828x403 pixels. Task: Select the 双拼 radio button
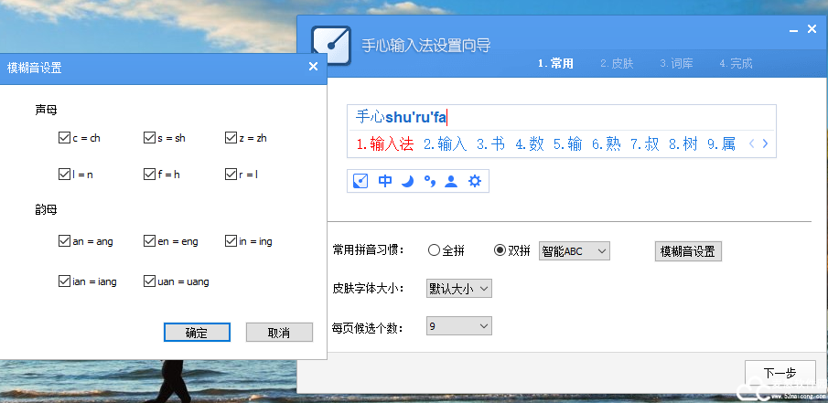[x=512, y=250]
